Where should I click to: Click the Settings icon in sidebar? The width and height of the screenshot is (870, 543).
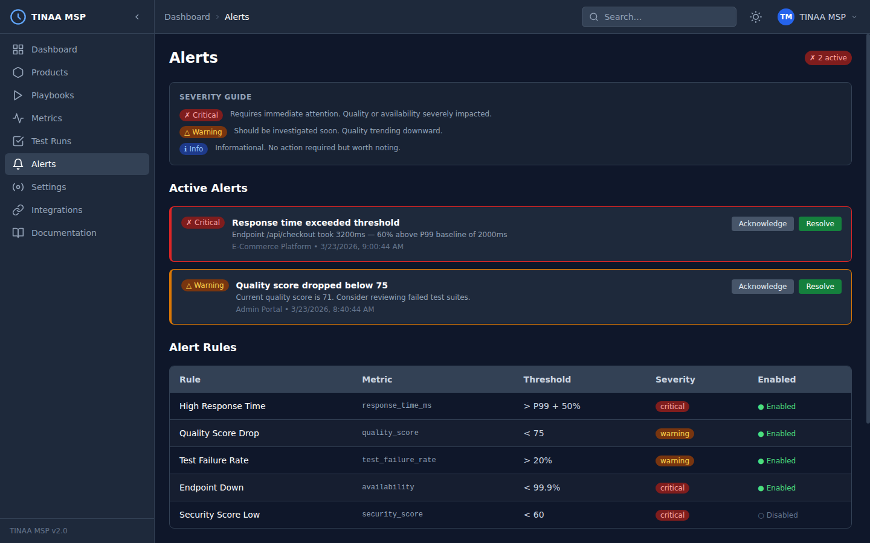[x=18, y=187]
